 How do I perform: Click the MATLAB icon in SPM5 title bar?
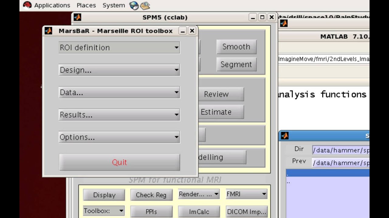[77, 17]
